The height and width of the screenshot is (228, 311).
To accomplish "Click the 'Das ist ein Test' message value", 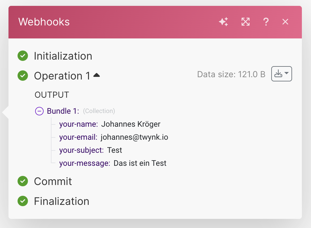I will 140,163.
